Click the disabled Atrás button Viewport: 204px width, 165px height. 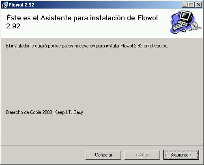142,155
